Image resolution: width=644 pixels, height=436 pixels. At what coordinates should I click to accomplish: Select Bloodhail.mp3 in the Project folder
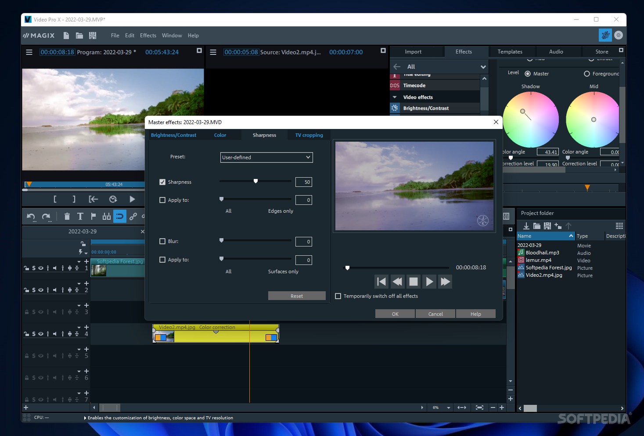click(x=542, y=253)
